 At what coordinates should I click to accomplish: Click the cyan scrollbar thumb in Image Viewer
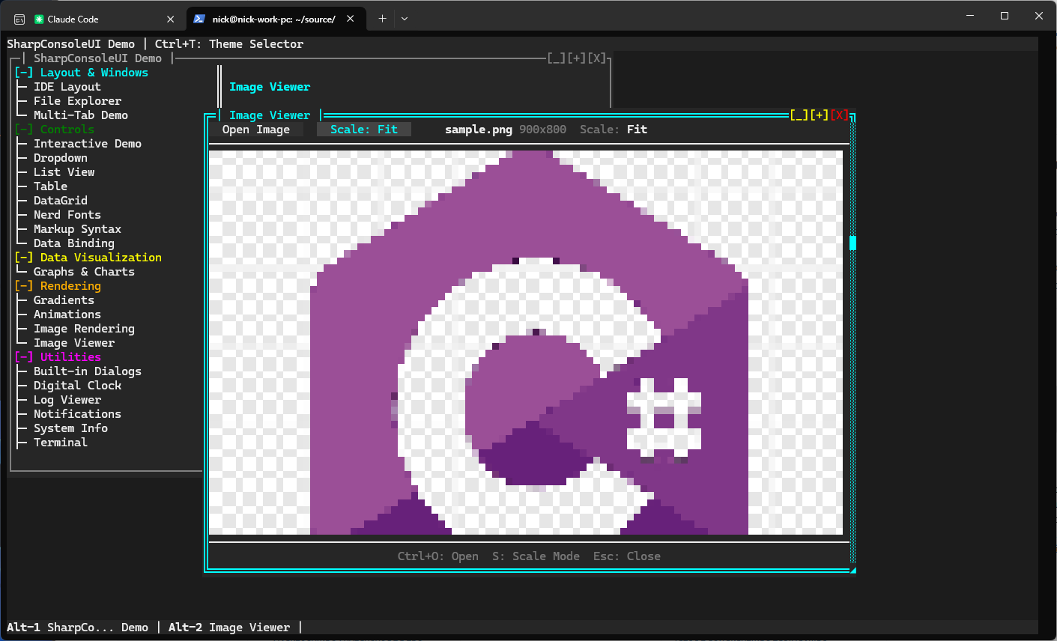852,241
